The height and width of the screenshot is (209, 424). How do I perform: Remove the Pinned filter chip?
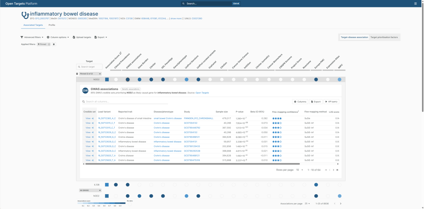click(x=49, y=44)
